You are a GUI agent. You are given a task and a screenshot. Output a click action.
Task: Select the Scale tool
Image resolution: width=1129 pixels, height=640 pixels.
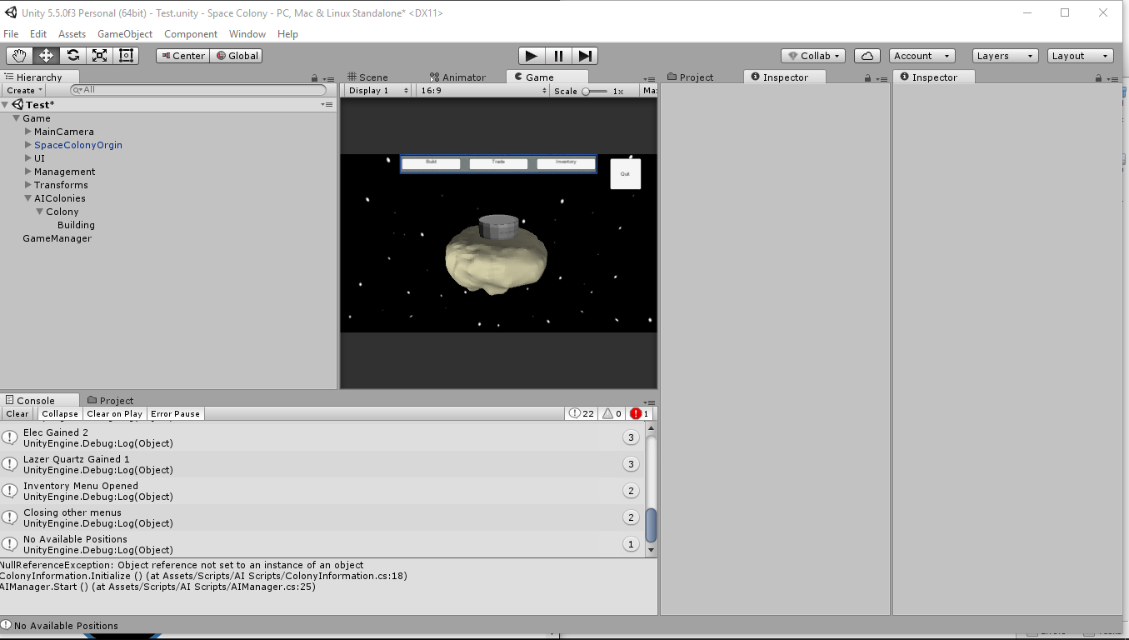100,56
